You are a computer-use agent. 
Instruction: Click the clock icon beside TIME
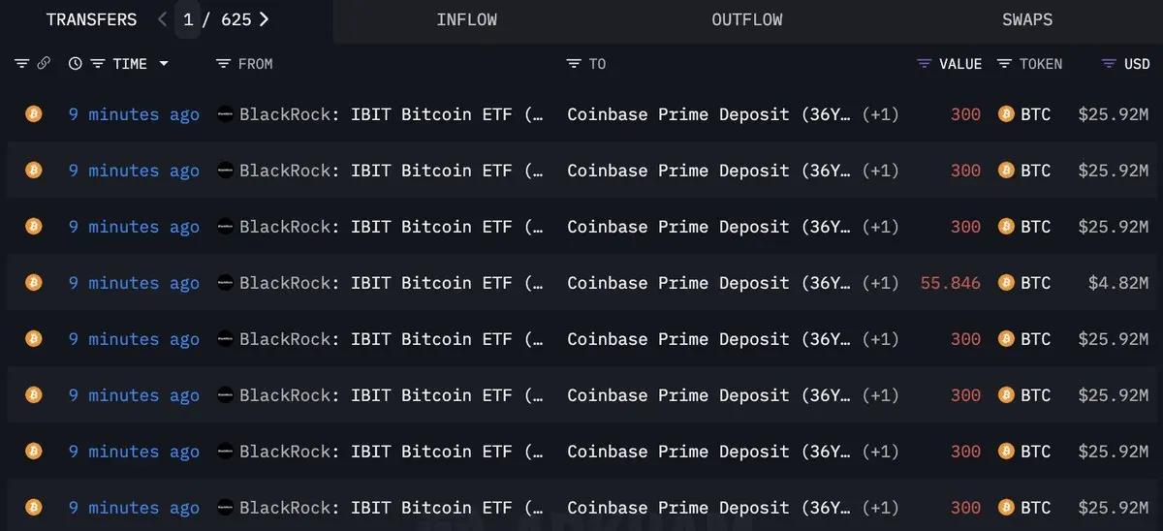click(76, 64)
